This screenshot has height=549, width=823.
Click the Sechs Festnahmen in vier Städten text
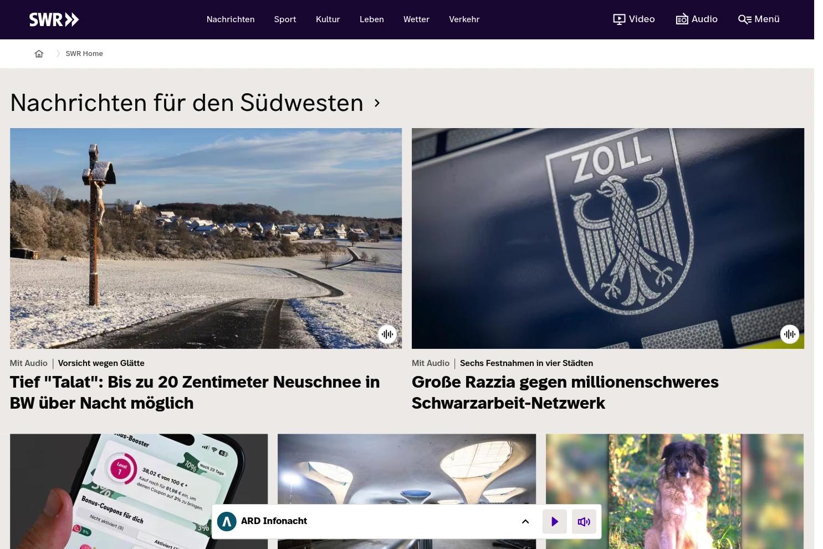(x=526, y=363)
